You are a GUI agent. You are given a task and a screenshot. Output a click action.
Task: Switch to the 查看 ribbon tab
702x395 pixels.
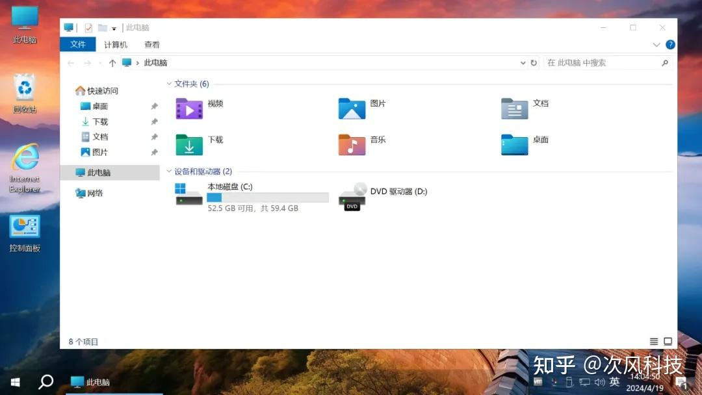click(151, 44)
